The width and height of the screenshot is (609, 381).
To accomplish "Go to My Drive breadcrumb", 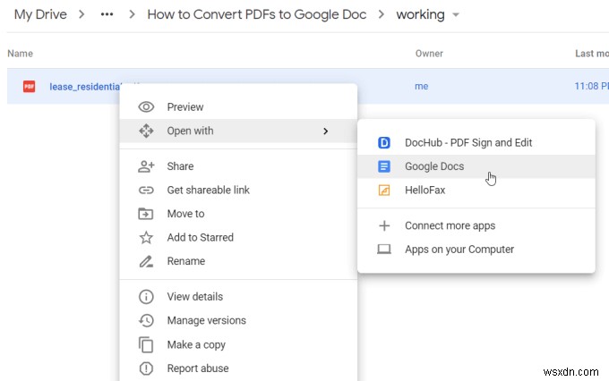I will click(x=40, y=14).
